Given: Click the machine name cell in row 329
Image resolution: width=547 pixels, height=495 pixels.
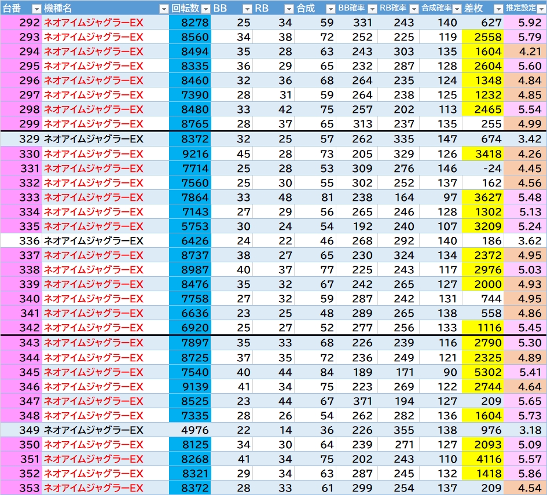Looking at the screenshot, I should click(x=106, y=139).
